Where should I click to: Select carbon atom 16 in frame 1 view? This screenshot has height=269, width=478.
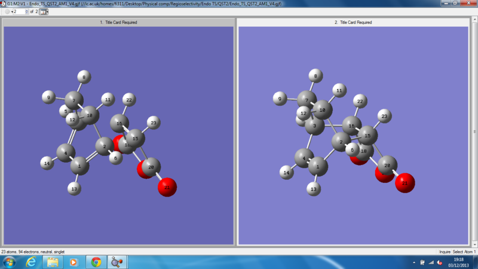[x=119, y=123]
